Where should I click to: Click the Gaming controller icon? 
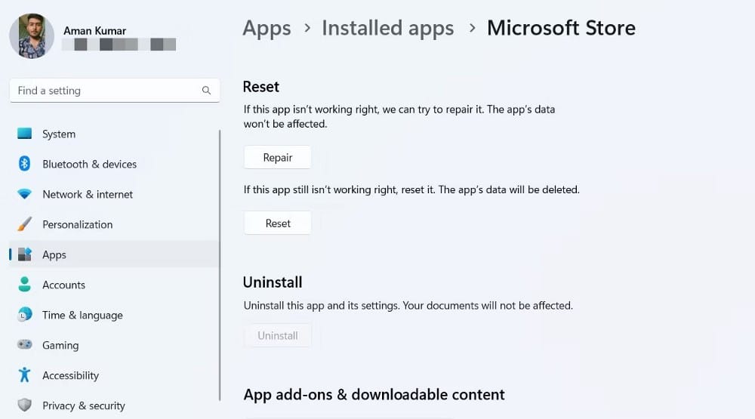pos(25,345)
